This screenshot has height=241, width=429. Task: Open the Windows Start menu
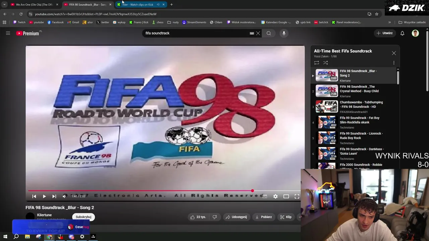pos(5,237)
